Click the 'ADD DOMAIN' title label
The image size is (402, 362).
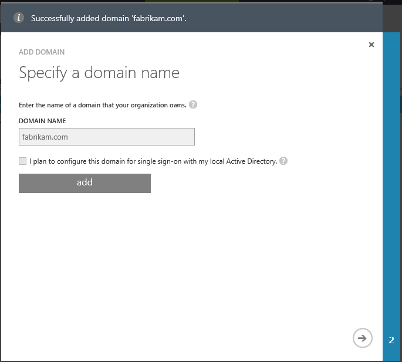point(42,52)
